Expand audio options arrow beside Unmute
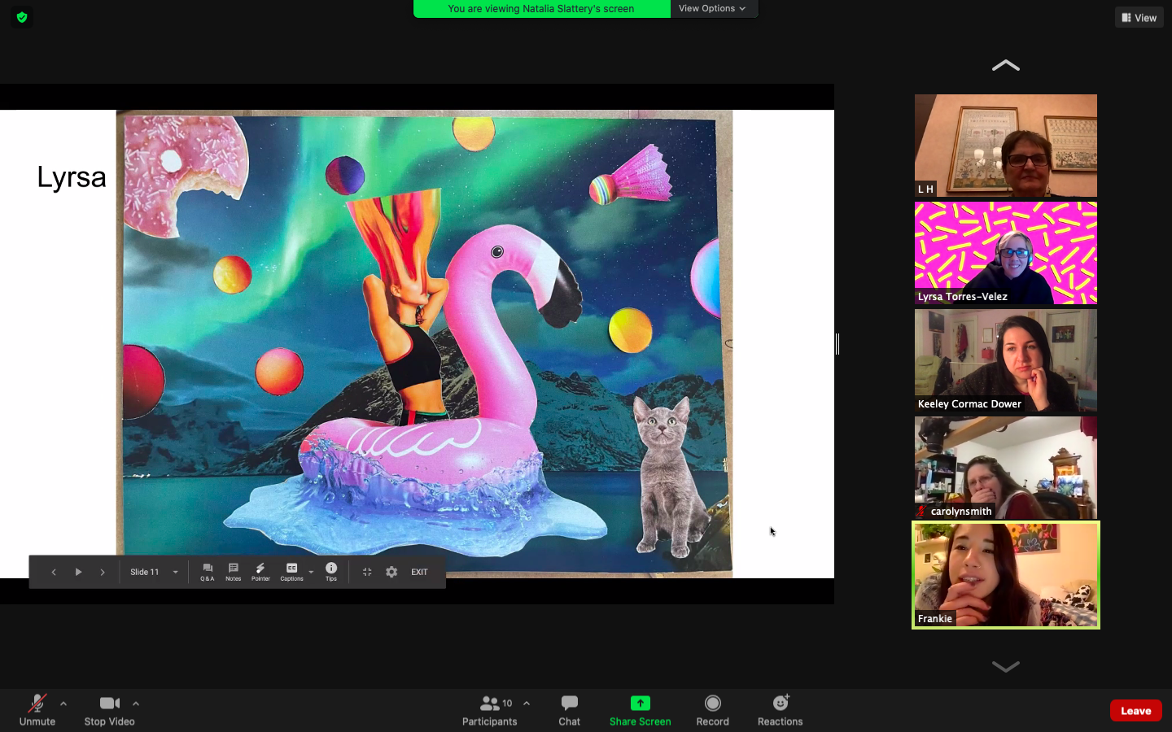This screenshot has width=1172, height=732. [x=63, y=704]
